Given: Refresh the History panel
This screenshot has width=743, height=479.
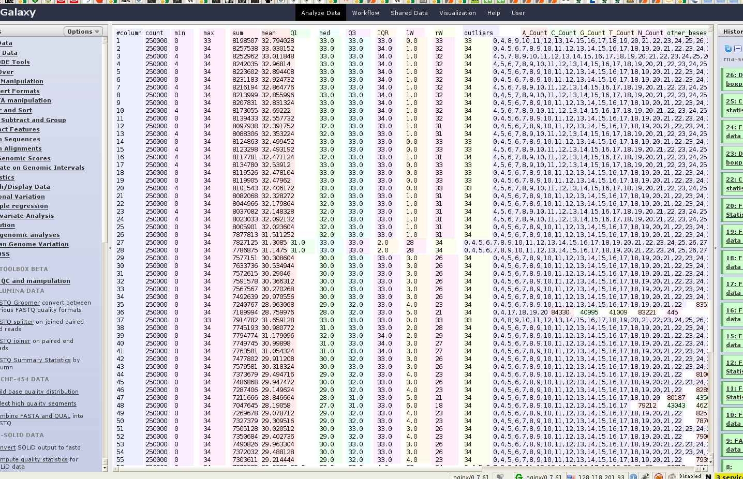Looking at the screenshot, I should point(728,49).
